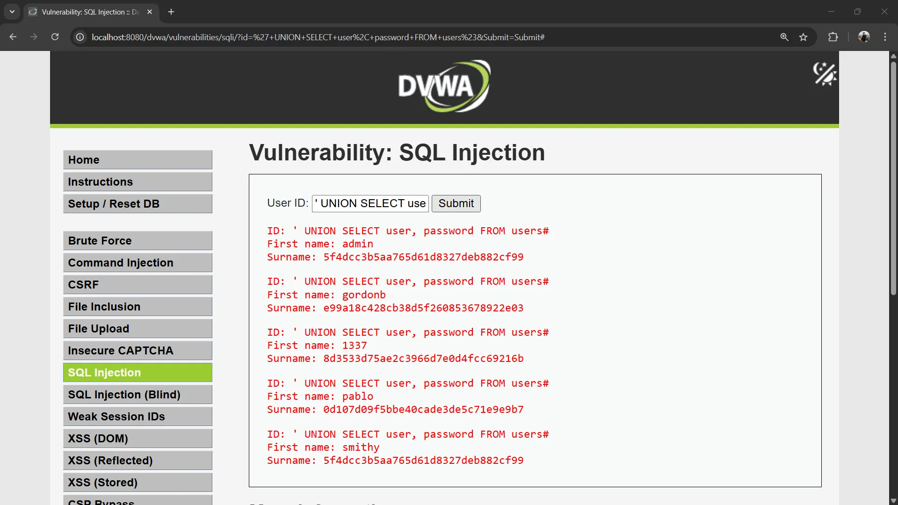
Task: Click the browser profile avatar
Action: pos(864,37)
